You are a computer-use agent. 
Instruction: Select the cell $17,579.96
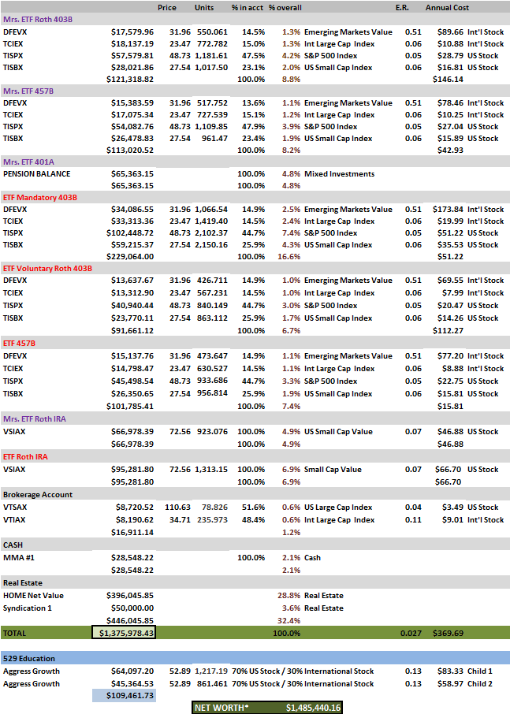coord(132,32)
